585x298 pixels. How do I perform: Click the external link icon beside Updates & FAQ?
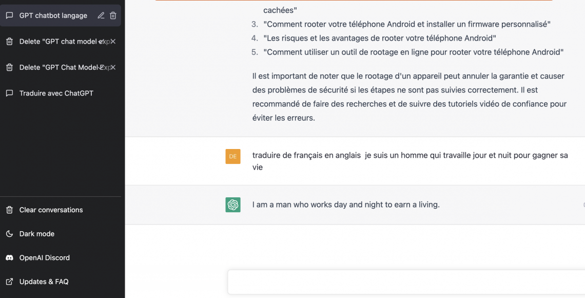click(x=10, y=282)
